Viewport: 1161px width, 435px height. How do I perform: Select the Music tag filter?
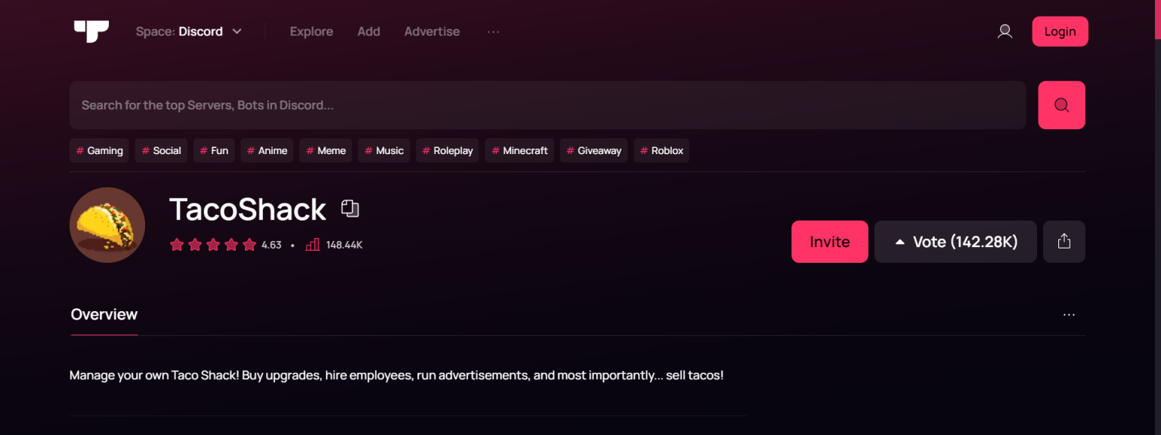click(x=383, y=150)
